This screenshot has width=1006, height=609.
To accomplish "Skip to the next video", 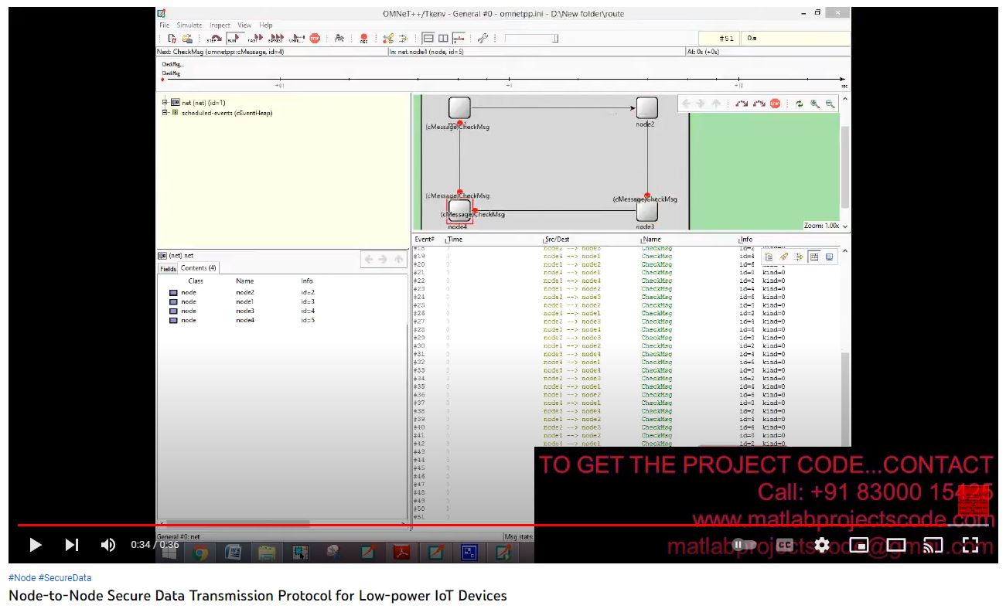I will click(x=72, y=545).
